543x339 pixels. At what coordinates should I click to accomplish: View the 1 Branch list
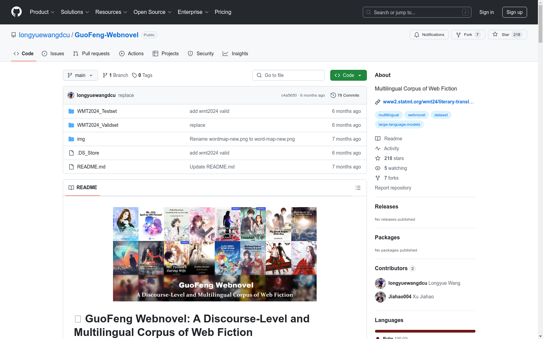(x=115, y=75)
